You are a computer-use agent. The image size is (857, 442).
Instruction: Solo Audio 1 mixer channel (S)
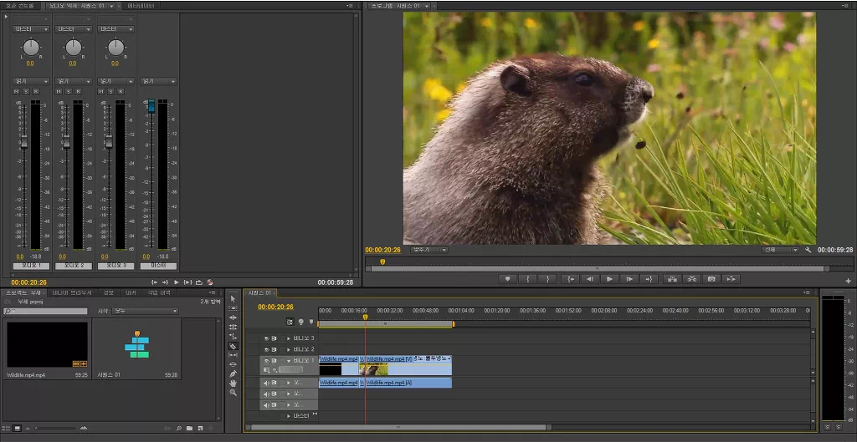26,91
